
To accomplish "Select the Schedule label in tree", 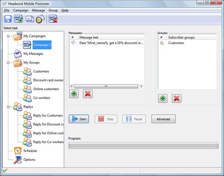I will point(30,151).
